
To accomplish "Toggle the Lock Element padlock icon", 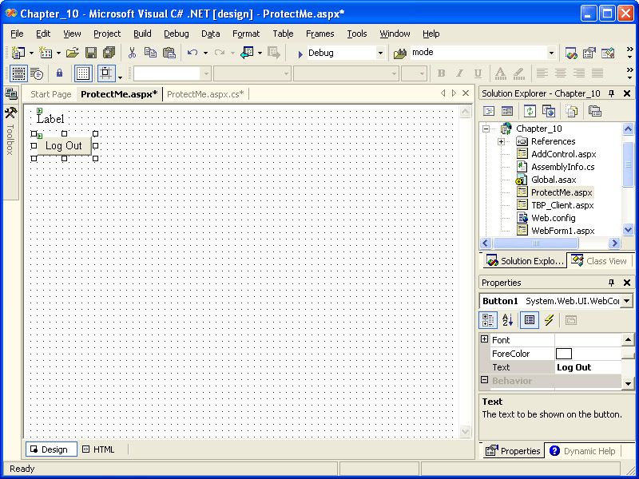I will tap(59, 73).
